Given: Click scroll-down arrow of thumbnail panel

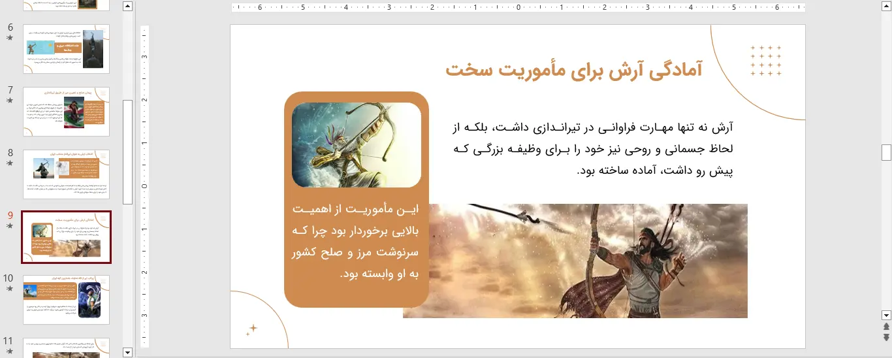Looking at the screenshot, I should pos(127,353).
